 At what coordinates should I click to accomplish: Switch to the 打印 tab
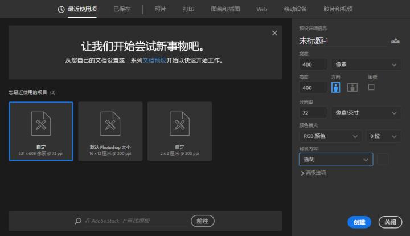pos(188,10)
